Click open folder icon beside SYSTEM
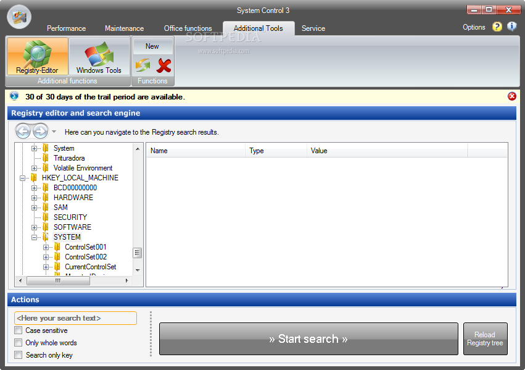Viewport: 525px width, 370px height. click(46, 237)
